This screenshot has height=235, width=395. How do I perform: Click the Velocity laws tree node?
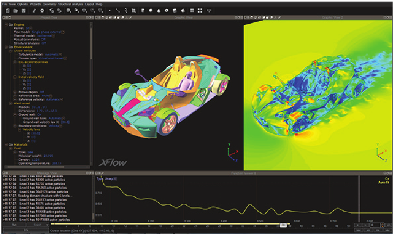click(x=31, y=130)
